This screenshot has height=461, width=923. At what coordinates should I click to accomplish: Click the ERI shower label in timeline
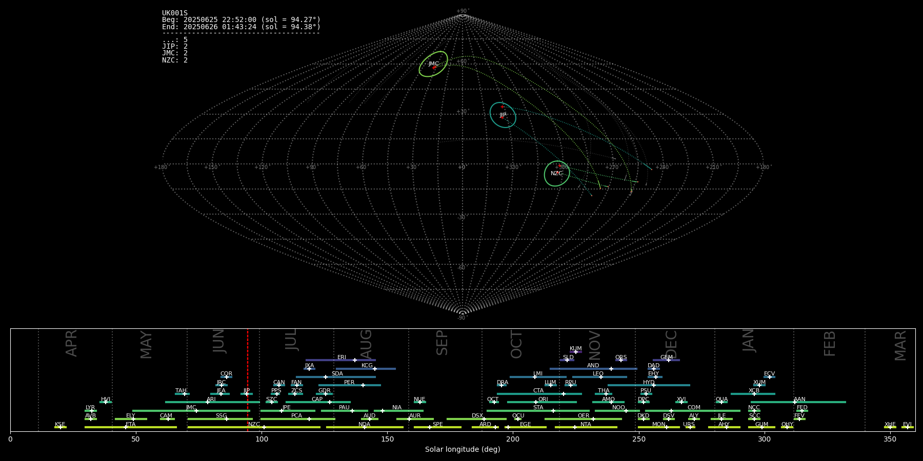[x=342, y=357]
